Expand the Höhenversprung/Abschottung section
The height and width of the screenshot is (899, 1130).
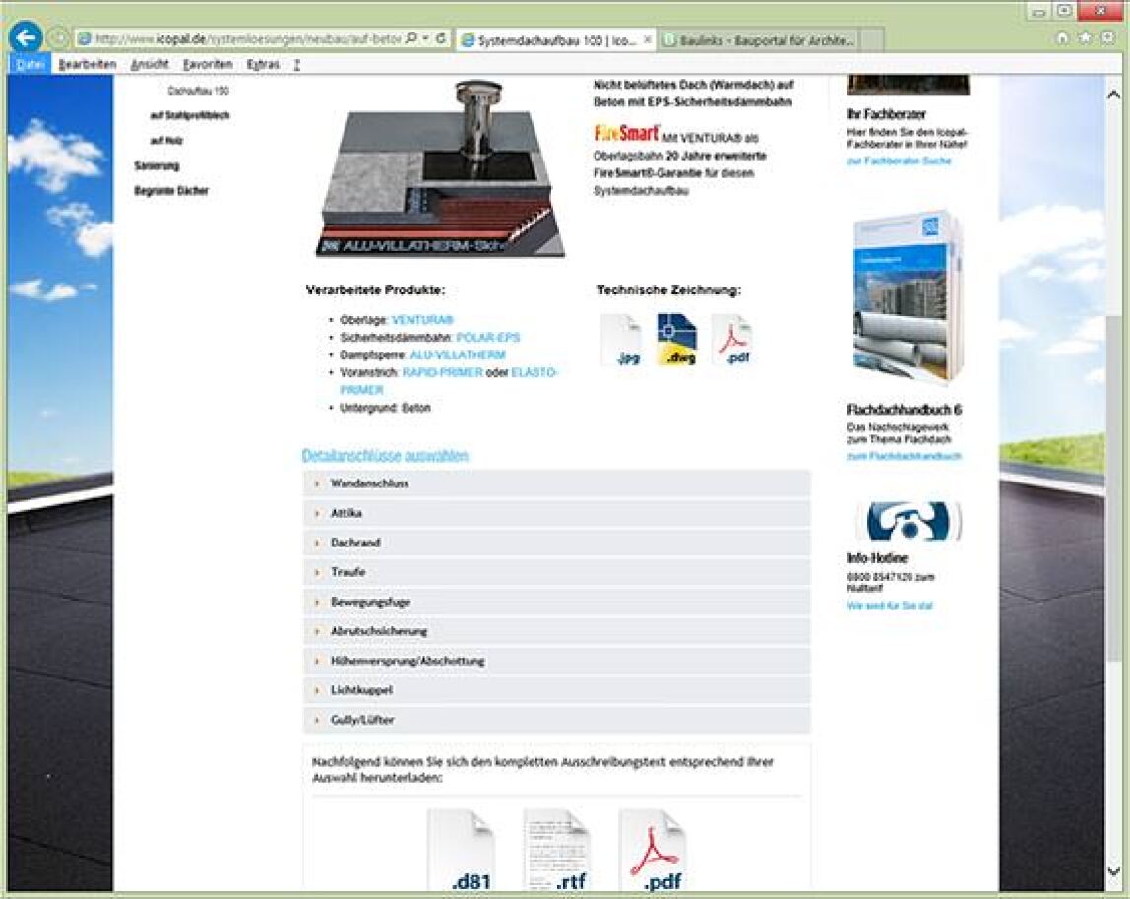556,661
